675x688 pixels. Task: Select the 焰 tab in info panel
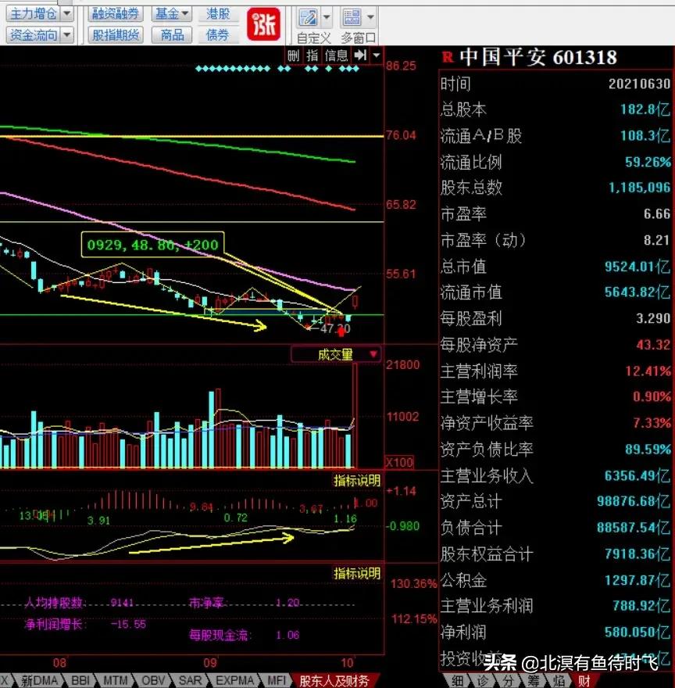coord(559,680)
